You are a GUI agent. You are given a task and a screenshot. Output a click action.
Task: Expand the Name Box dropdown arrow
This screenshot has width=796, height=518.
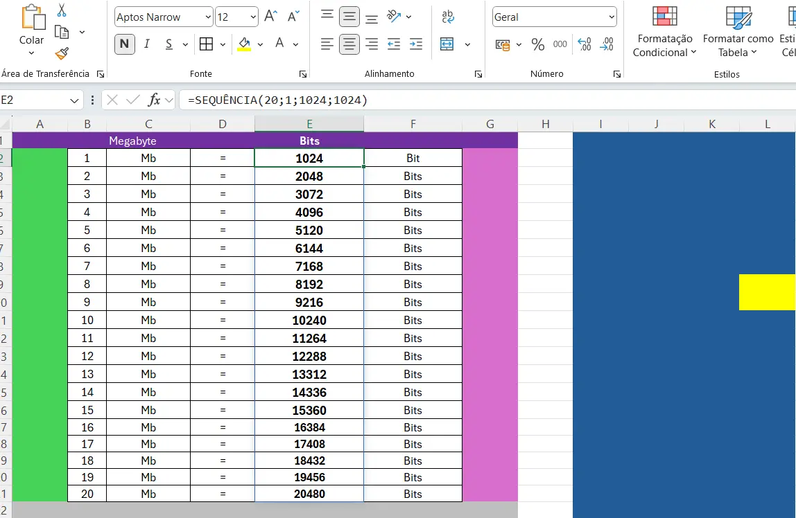[75, 100]
